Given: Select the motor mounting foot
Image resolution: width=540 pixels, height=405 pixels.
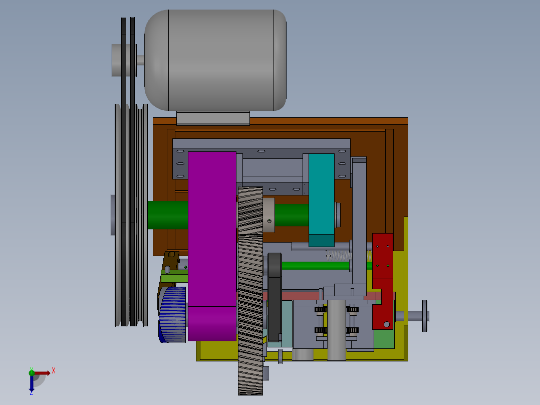Looking at the screenshot, I should [x=213, y=118].
